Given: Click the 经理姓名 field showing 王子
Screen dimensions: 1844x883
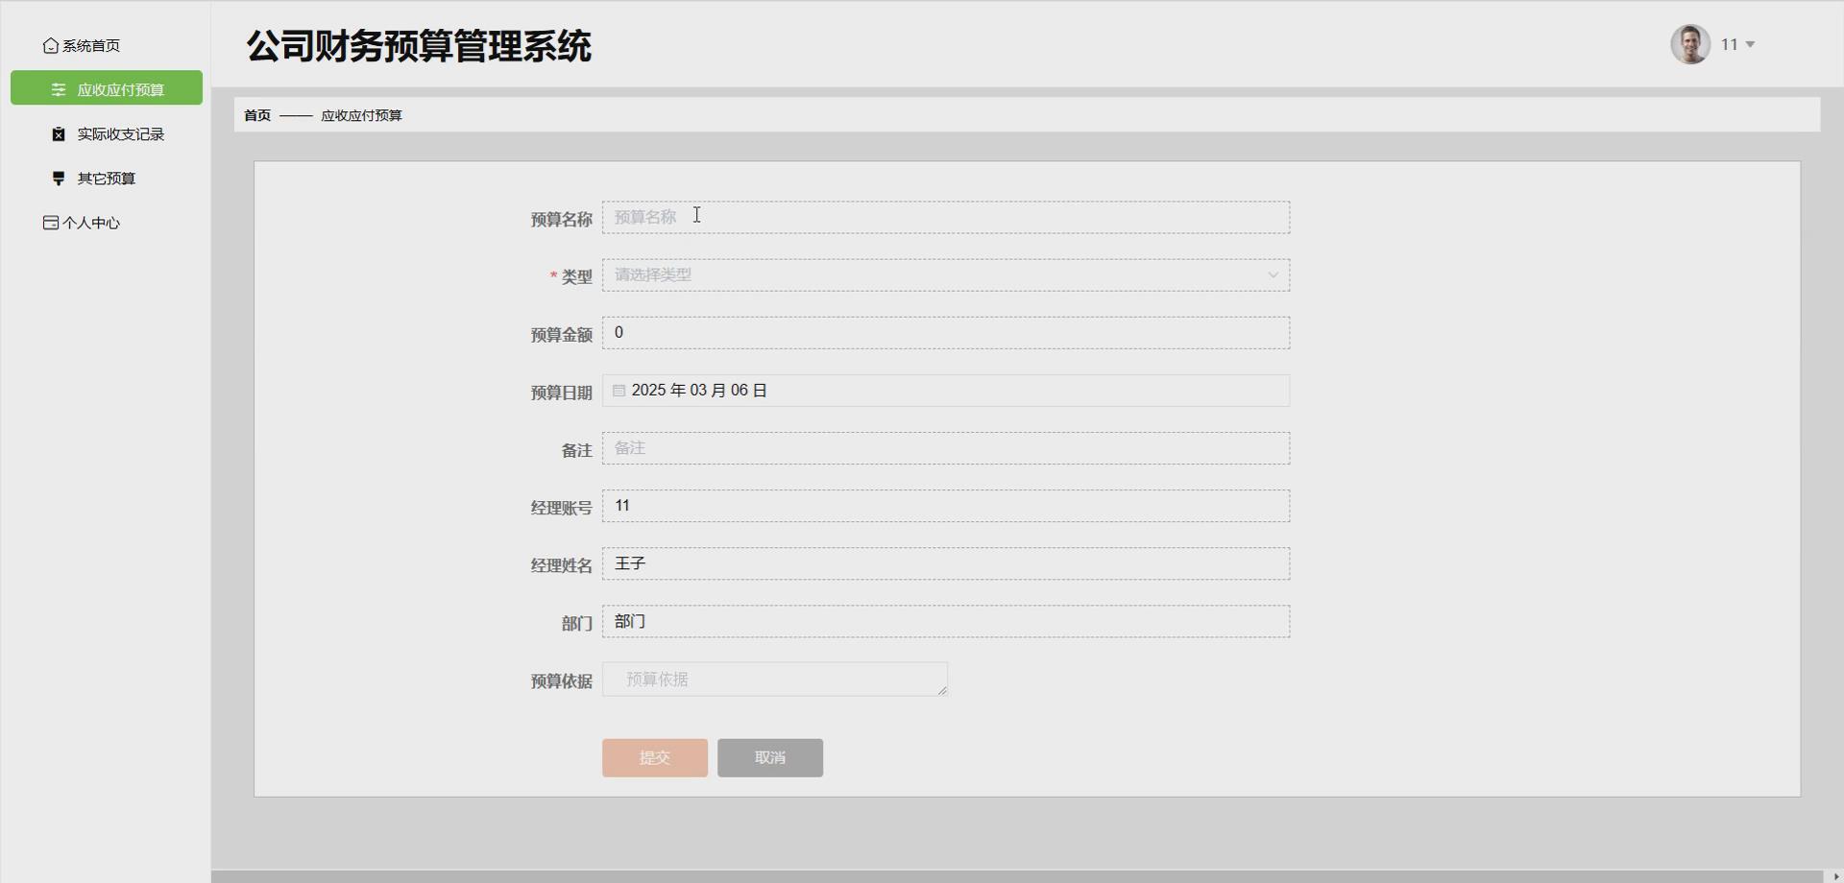Looking at the screenshot, I should (946, 563).
